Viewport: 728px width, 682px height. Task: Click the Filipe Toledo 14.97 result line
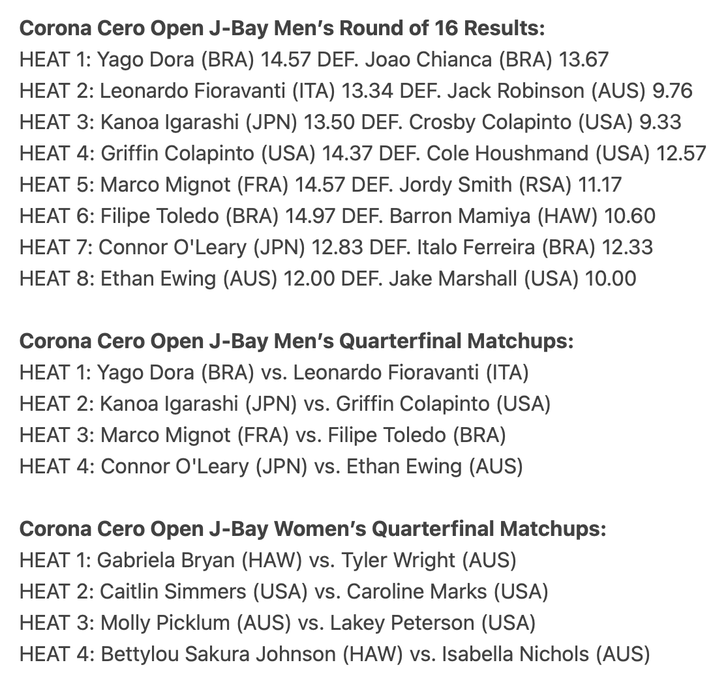pos(337,216)
